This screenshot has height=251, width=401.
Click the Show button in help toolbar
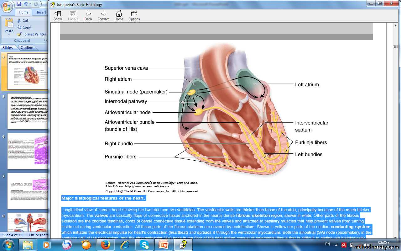(x=58, y=16)
